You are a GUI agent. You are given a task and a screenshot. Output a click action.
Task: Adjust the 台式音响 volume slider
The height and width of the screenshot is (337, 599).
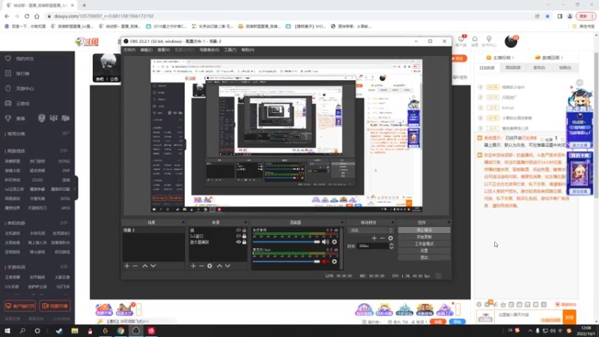coord(286,242)
